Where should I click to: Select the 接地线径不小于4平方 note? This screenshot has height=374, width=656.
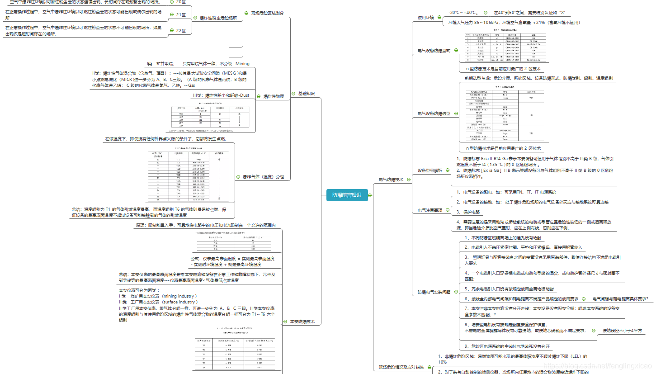coord(622,331)
